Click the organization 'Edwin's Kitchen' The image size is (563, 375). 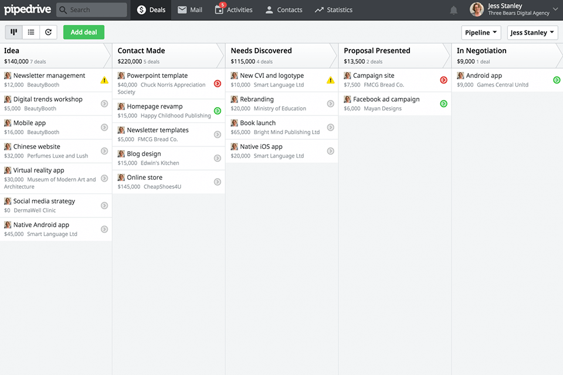point(160,163)
